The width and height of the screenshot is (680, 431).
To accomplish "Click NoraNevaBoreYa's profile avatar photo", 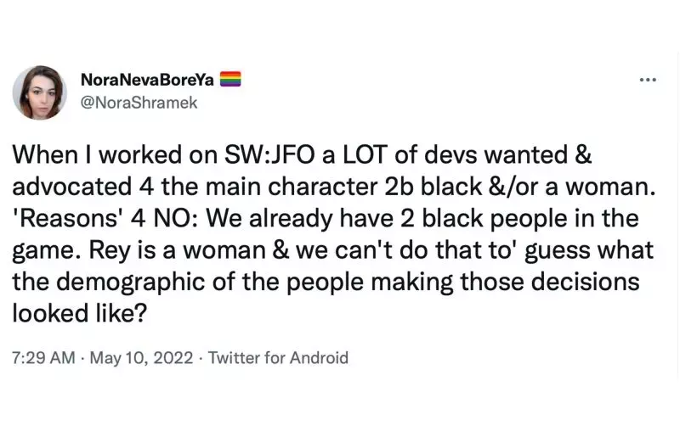I will point(39,92).
